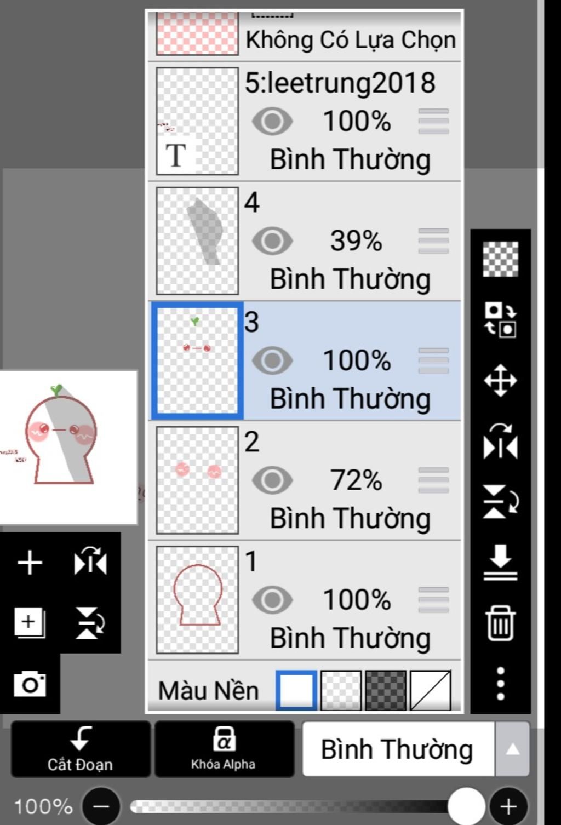Viewport: 561px width, 825px height.
Task: Tap the checkerboard clear layer icon
Action: [x=500, y=259]
